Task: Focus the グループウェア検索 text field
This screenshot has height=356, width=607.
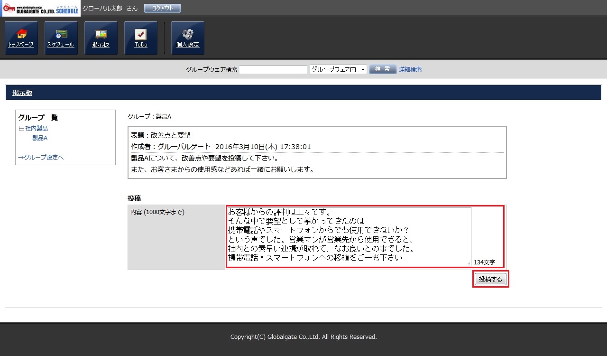Action: click(x=274, y=70)
